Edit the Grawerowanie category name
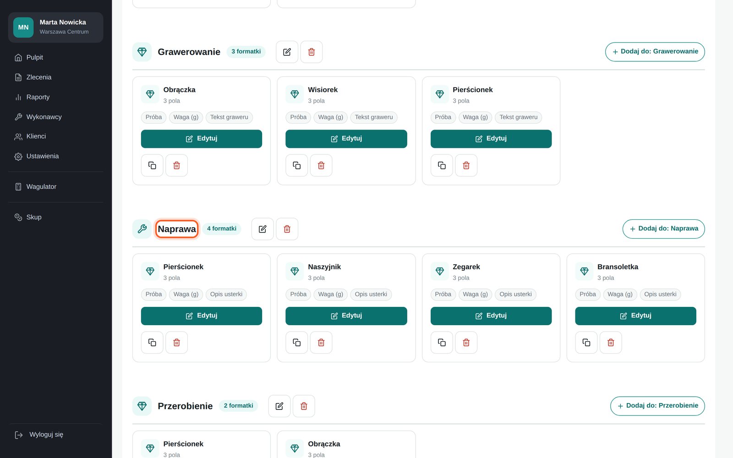The height and width of the screenshot is (458, 733). coord(287,52)
